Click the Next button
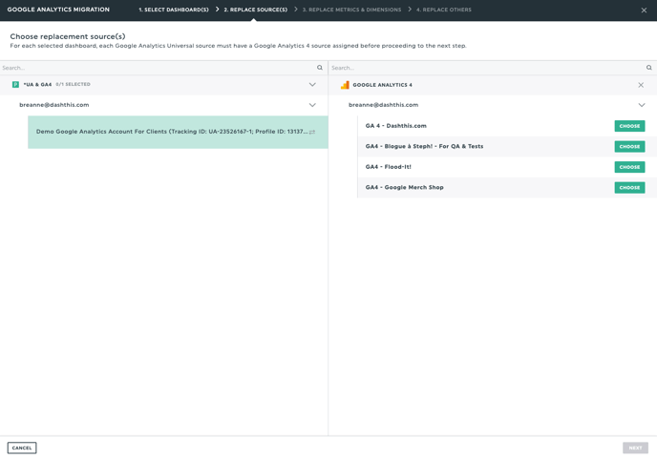The height and width of the screenshot is (459, 657). click(x=635, y=448)
